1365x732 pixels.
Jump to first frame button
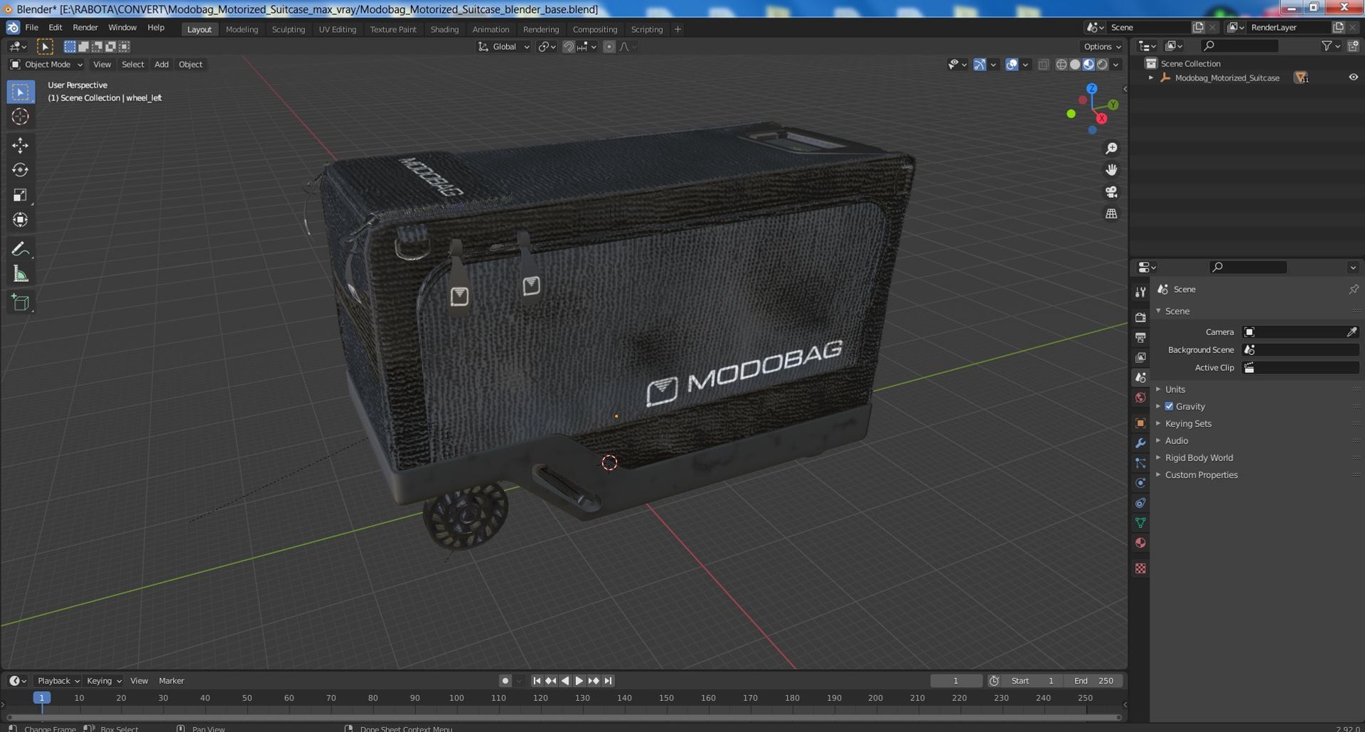537,681
